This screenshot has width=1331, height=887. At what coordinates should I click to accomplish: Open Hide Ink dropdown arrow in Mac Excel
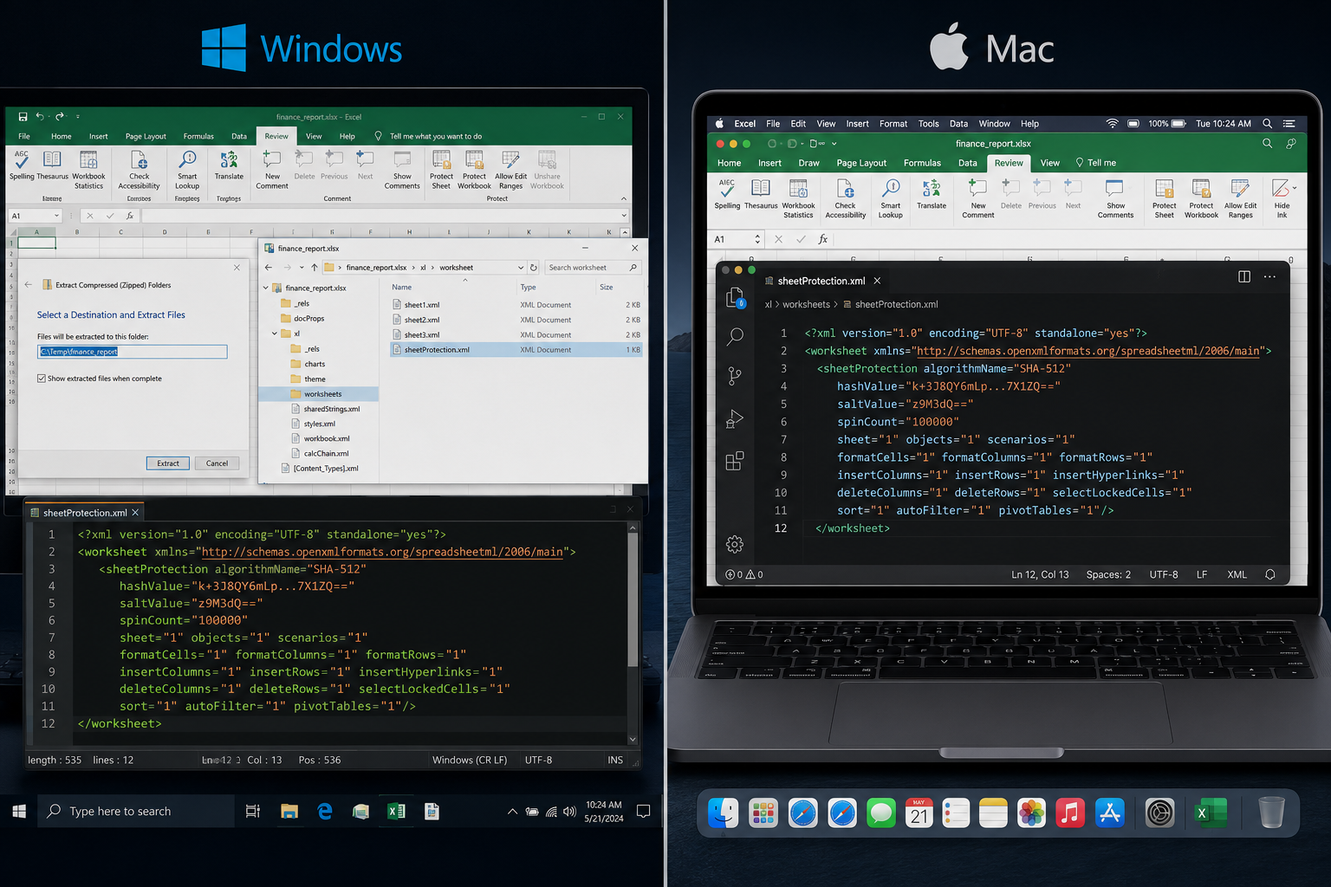pyautogui.click(x=1295, y=188)
